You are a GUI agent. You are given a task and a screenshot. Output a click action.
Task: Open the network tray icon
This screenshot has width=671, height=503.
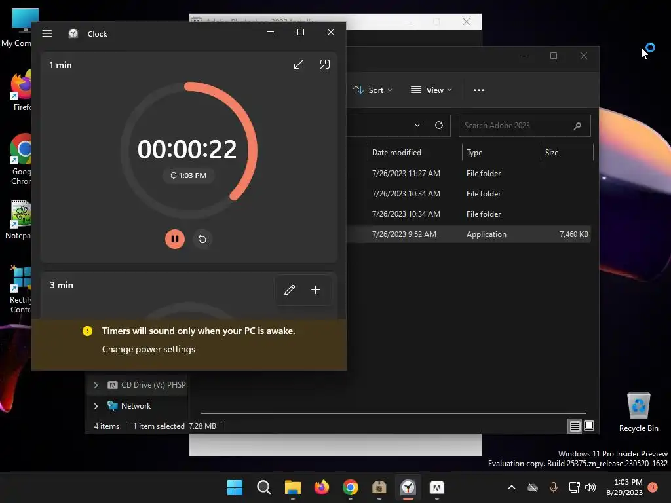tap(574, 487)
